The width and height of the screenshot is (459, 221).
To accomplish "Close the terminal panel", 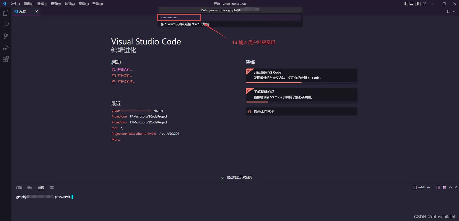I will pyautogui.click(x=456, y=187).
